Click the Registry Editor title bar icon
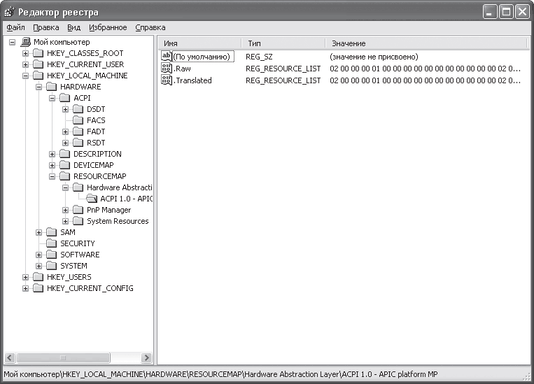Screen dimensions: 534x384 click(10, 13)
